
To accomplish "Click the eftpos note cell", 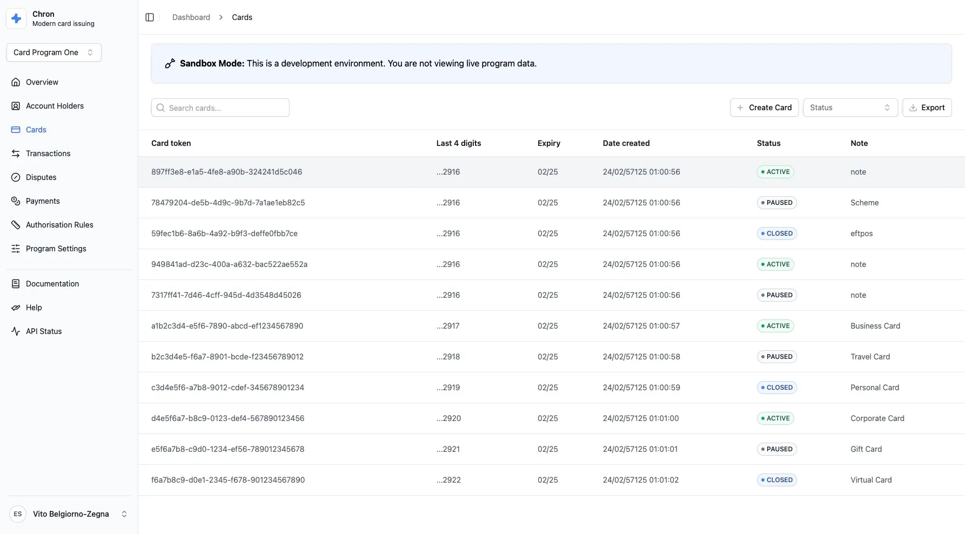I will pyautogui.click(x=861, y=233).
